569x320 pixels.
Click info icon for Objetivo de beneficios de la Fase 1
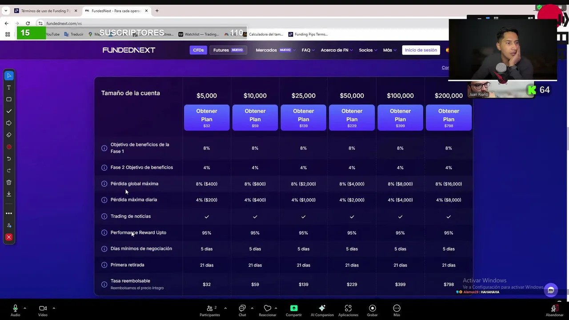click(x=104, y=148)
